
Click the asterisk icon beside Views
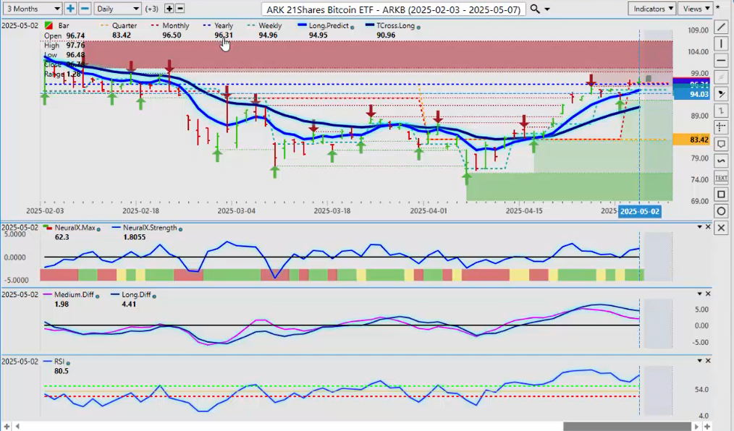pos(717,9)
